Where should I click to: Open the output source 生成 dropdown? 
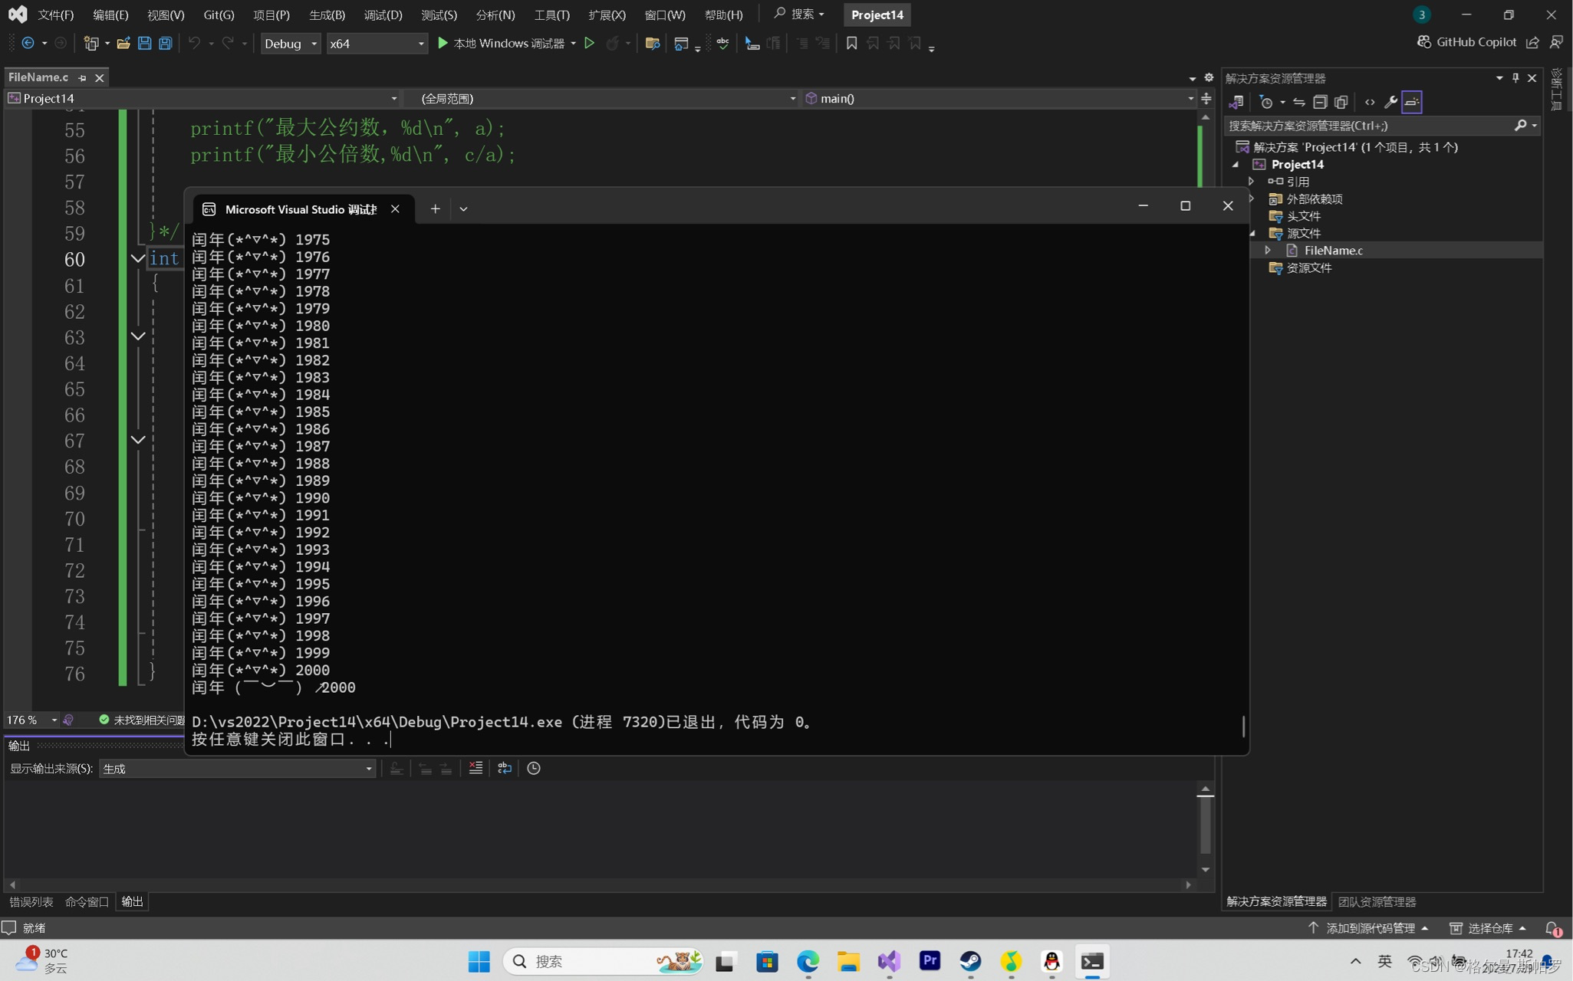237,769
